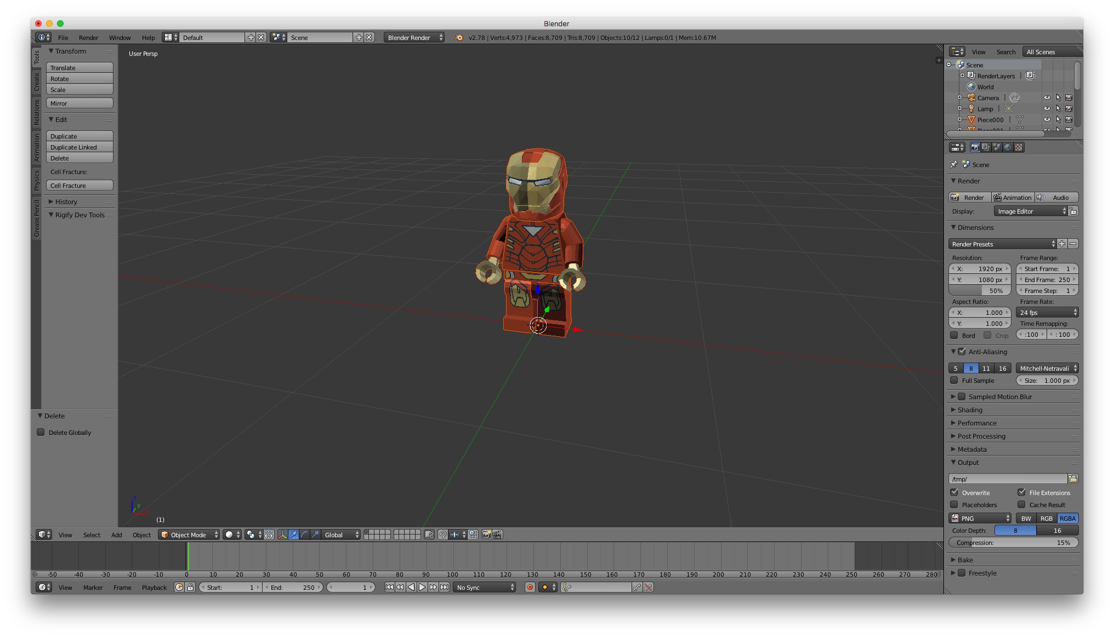Open the PNG file format dropdown
The image size is (1114, 638).
point(980,518)
